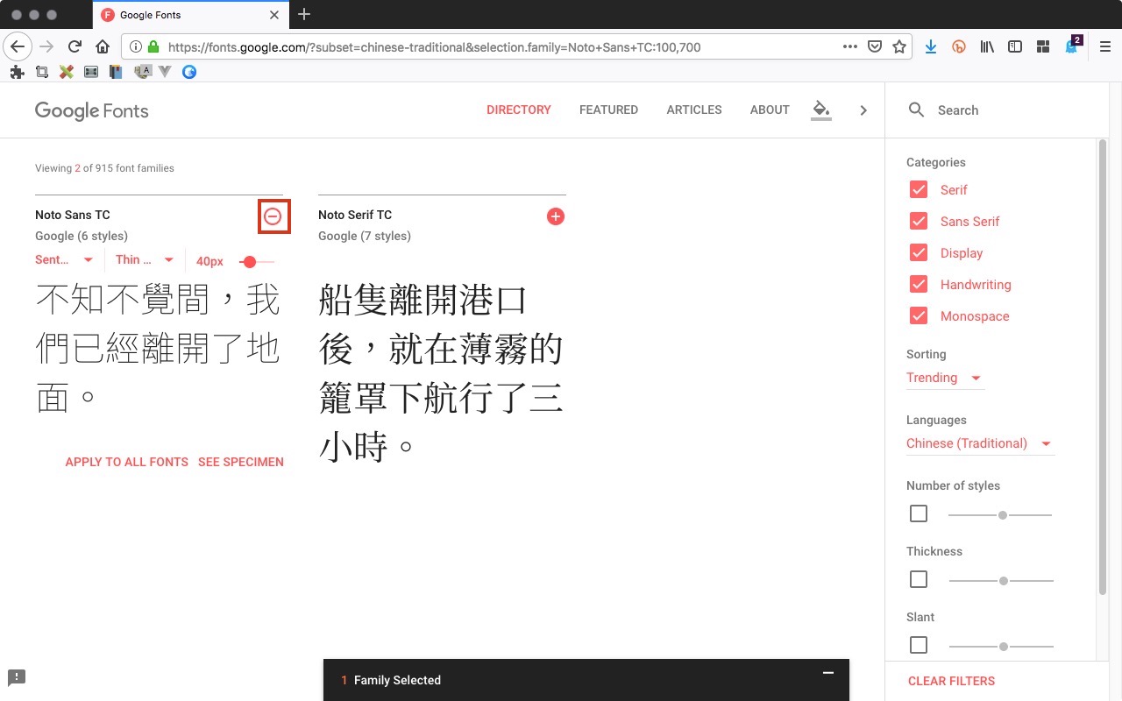Open the Trending sorting dropdown
Viewport: 1122px width, 701px height.
945,378
